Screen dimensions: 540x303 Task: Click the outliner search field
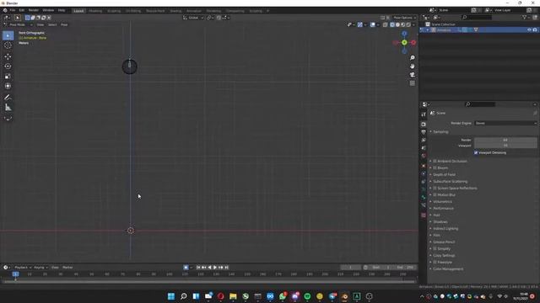click(x=477, y=17)
